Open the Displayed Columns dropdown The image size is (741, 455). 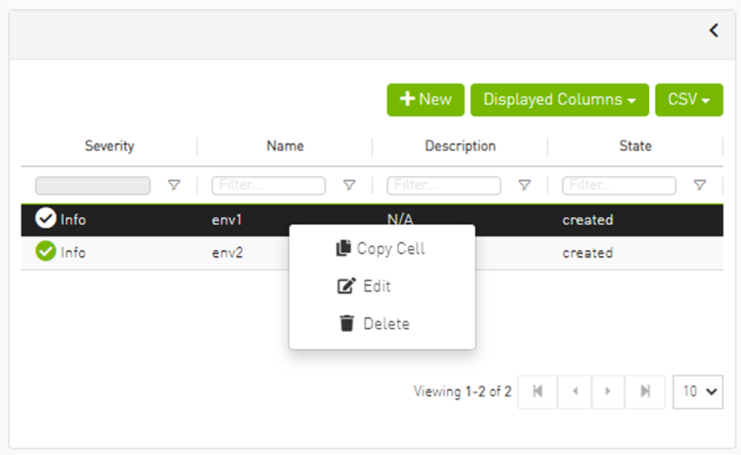[x=559, y=100]
